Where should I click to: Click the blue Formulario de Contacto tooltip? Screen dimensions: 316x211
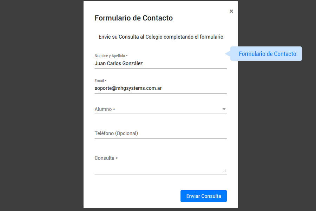tap(268, 54)
